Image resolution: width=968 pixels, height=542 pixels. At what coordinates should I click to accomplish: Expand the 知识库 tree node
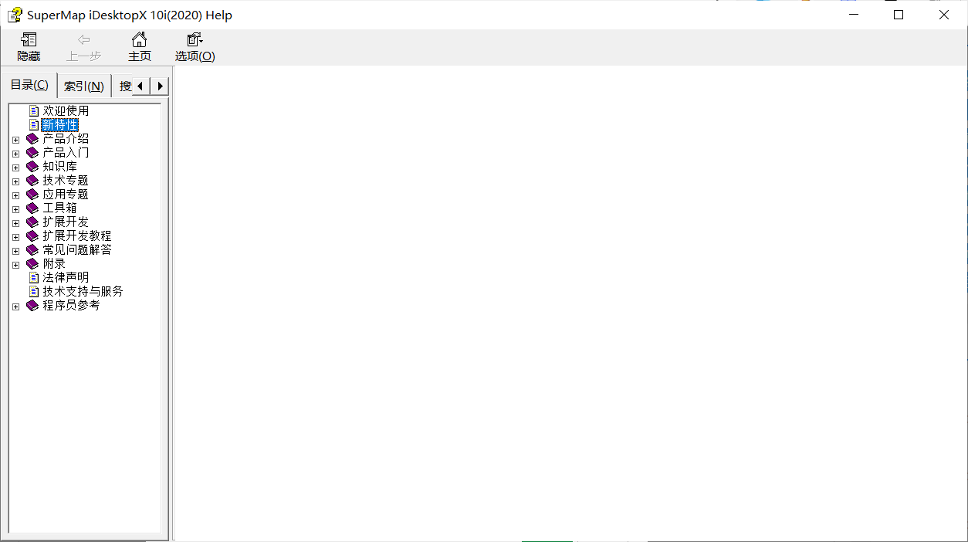[x=15, y=168]
